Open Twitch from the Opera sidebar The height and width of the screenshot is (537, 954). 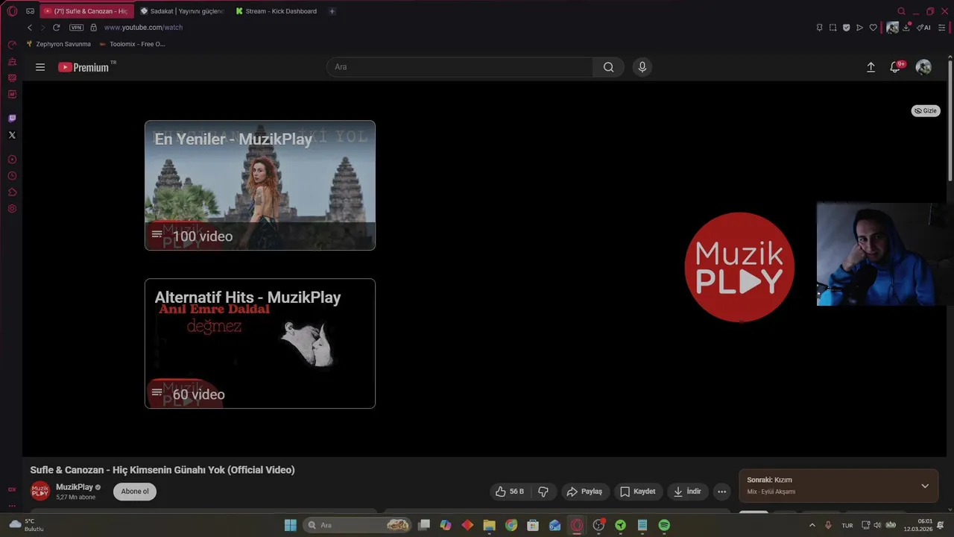12,119
